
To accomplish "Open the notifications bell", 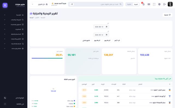I will (144, 4).
